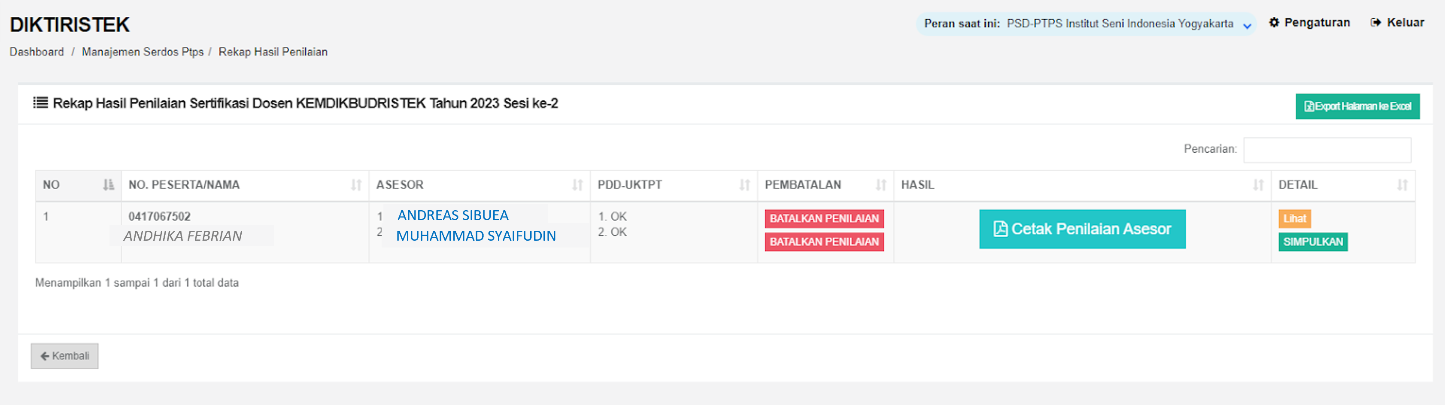1445x405 pixels.
Task: Click DETAIL column header
Action: [x=1343, y=185]
